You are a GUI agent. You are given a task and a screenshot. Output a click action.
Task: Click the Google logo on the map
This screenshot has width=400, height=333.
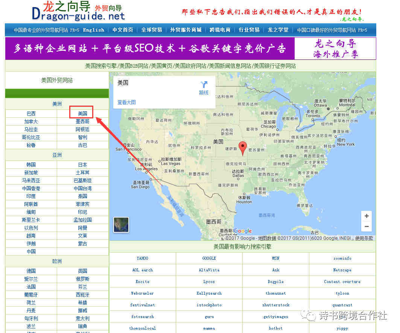coord(243,231)
